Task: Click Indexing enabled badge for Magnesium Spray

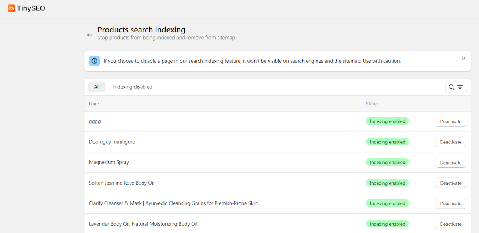Action: tap(388, 162)
